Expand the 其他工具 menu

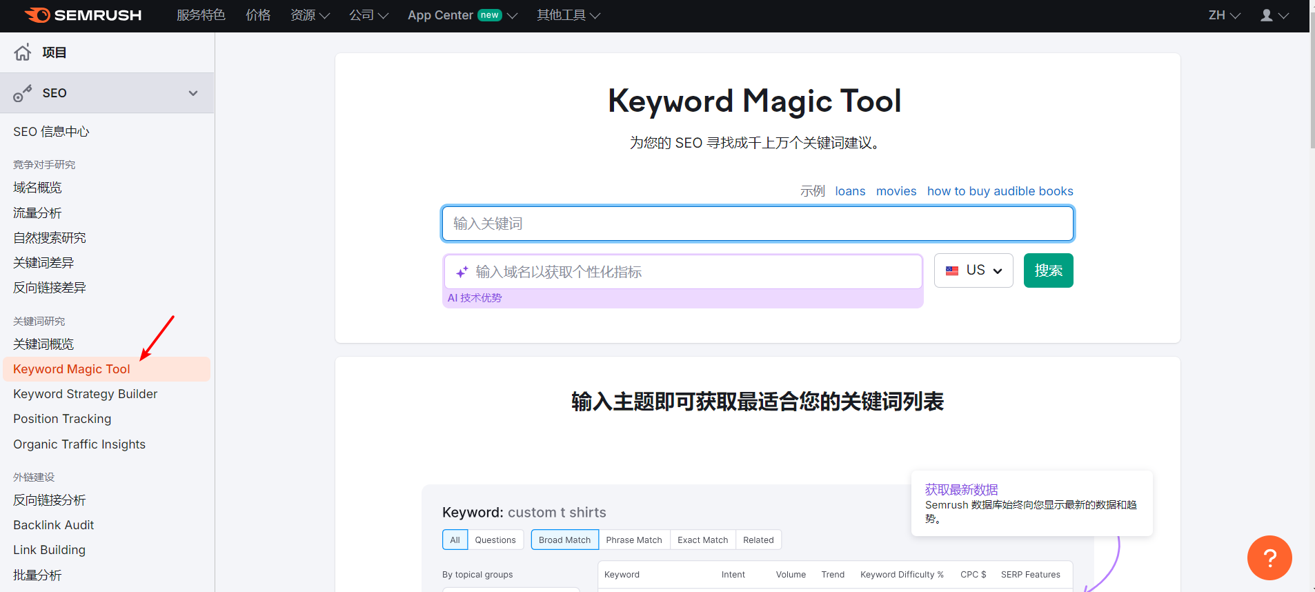pyautogui.click(x=568, y=15)
